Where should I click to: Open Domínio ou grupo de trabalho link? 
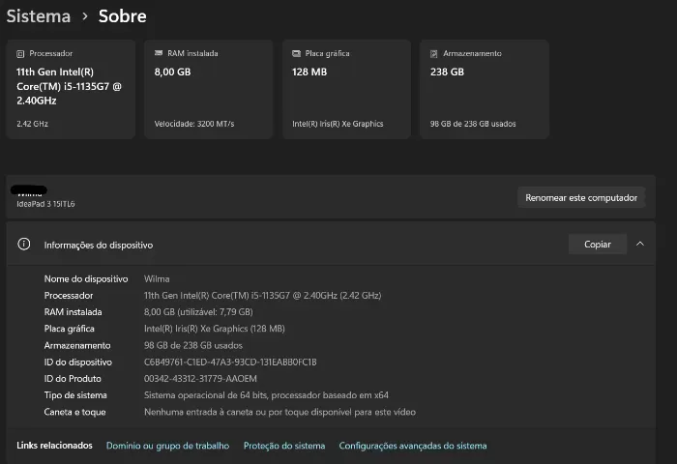(167, 446)
